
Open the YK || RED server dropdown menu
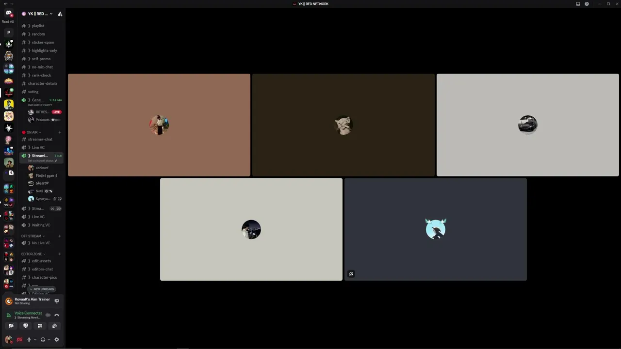pyautogui.click(x=37, y=14)
